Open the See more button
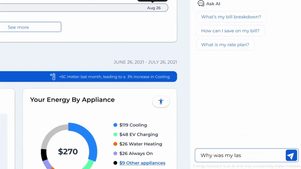This screenshot has width=301, height=169. pyautogui.click(x=30, y=27)
